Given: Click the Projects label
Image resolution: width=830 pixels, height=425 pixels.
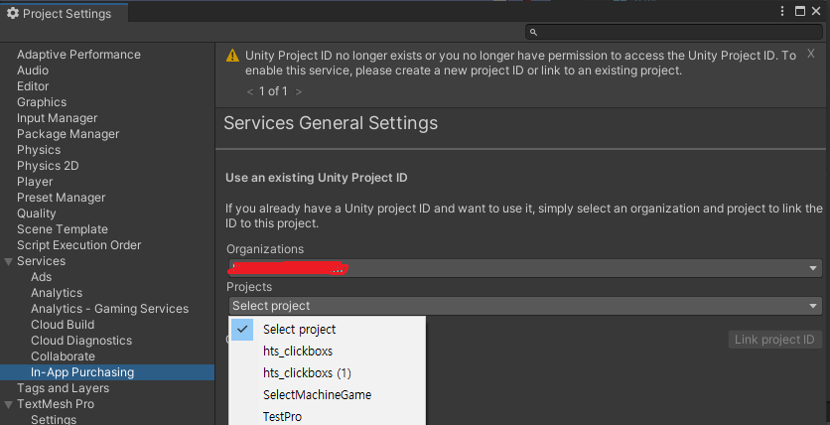Looking at the screenshot, I should (x=249, y=287).
